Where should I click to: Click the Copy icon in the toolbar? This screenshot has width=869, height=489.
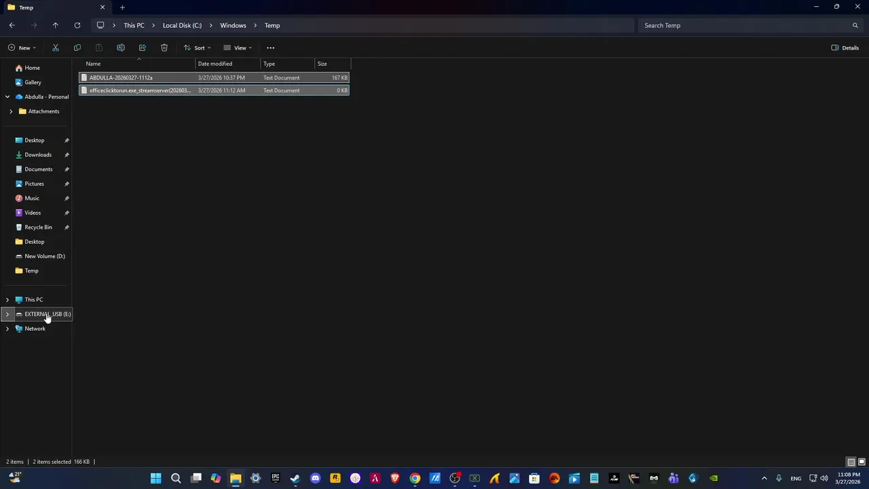(x=77, y=48)
